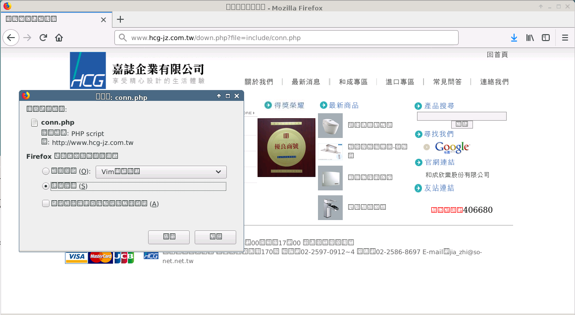Open 連絡我們 menu item
Viewport: 575px width, 315px height.
click(x=494, y=82)
